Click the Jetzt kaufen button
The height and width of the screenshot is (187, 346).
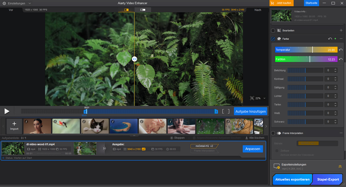281,3
